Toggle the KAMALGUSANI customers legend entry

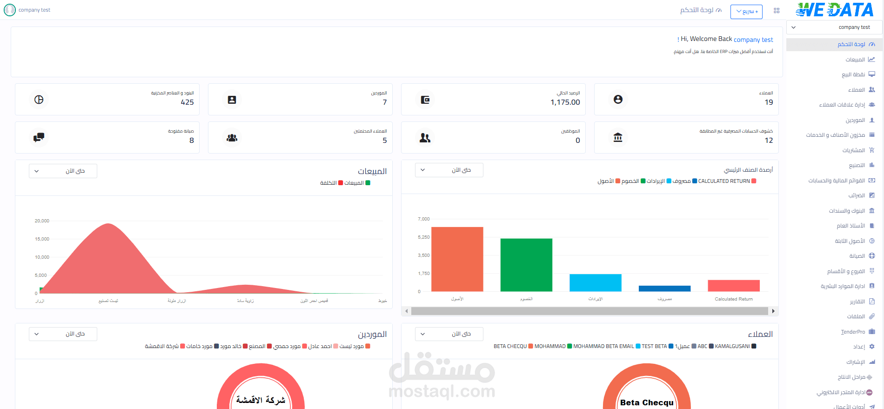736,346
